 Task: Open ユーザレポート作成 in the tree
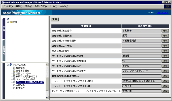tap(26, 79)
